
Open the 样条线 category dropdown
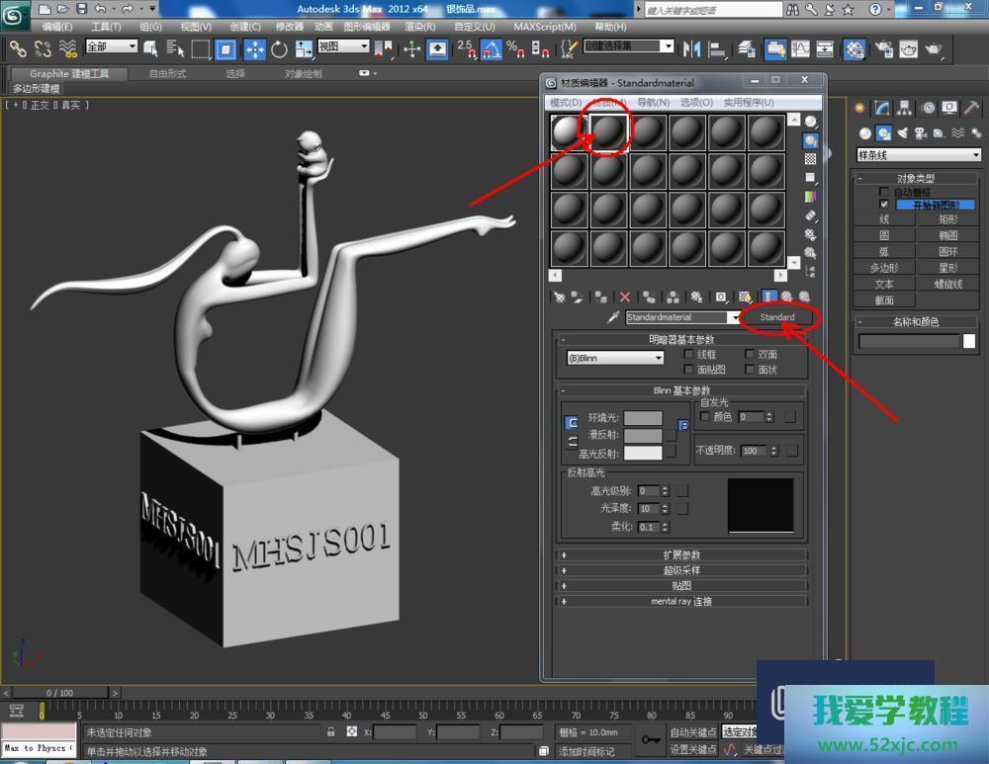click(x=918, y=155)
